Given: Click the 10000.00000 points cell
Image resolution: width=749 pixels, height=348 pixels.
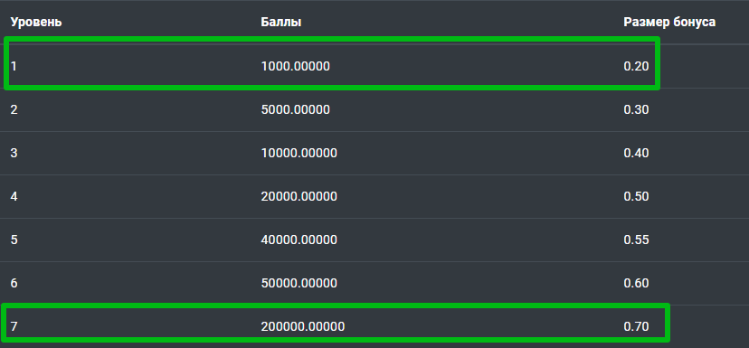Looking at the screenshot, I should point(299,154).
